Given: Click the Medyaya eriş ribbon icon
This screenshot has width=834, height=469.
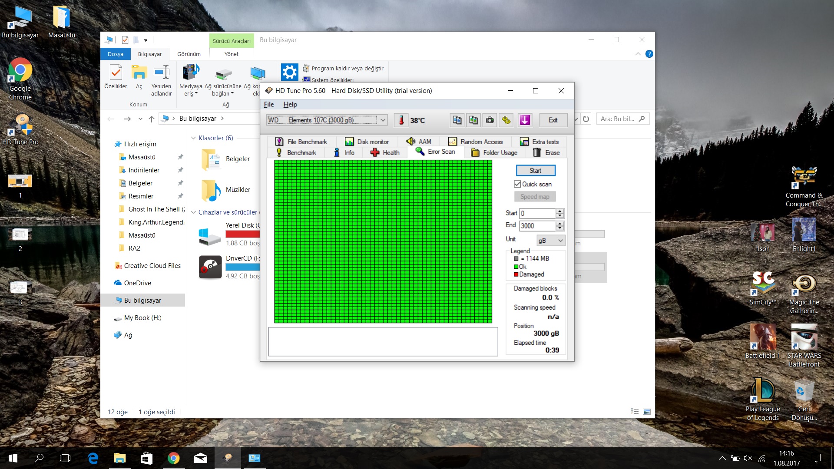Looking at the screenshot, I should click(x=191, y=80).
